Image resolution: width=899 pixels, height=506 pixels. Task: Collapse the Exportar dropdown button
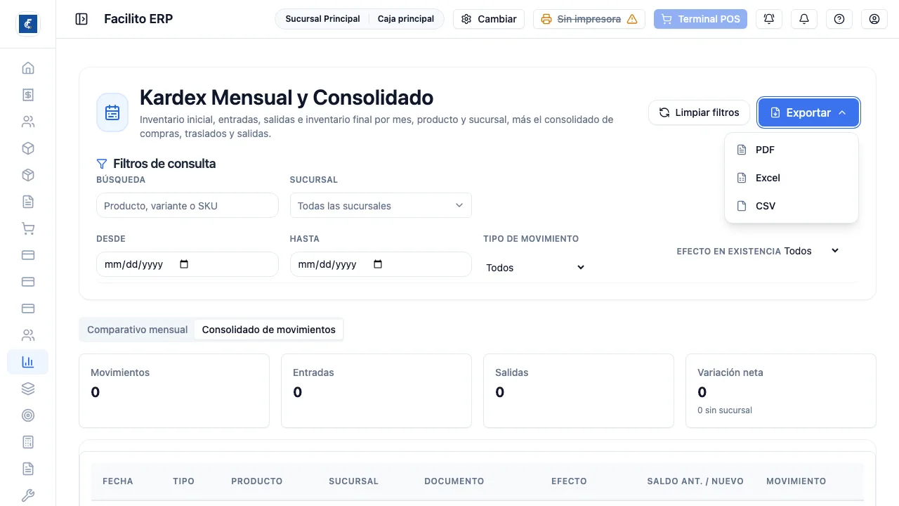808,112
